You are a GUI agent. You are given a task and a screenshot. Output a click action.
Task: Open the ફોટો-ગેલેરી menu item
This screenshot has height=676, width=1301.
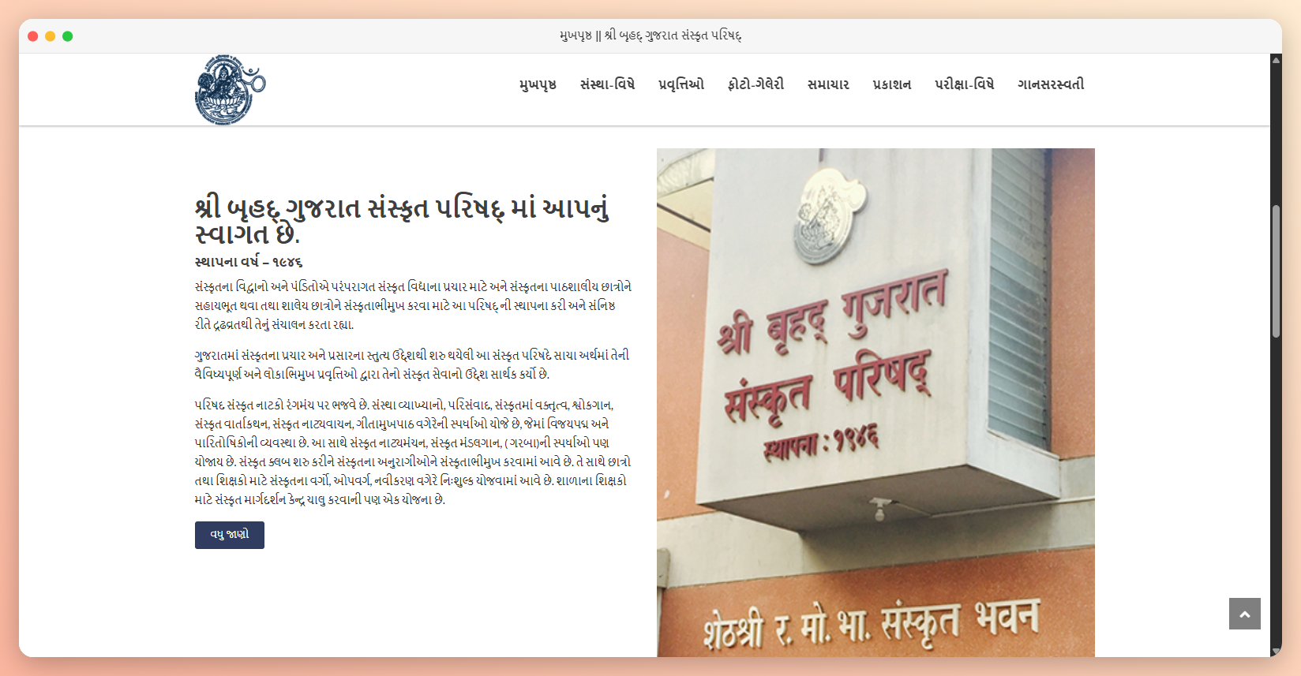[755, 84]
